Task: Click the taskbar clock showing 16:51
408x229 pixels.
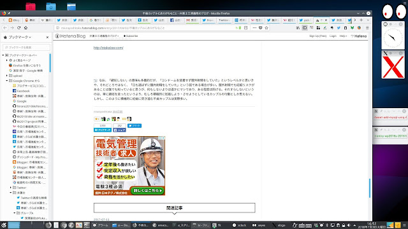Action: [x=372, y=225]
